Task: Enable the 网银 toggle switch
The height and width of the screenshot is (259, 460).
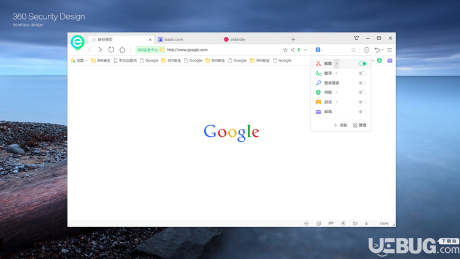Action: pos(362,93)
